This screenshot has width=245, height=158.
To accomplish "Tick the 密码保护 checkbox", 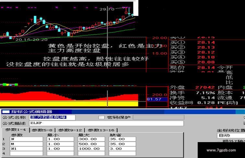I will pos(101,117).
